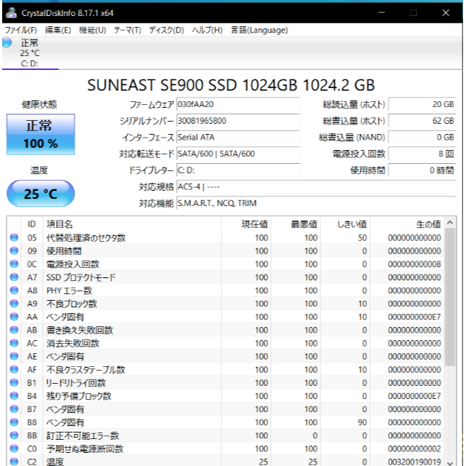The width and height of the screenshot is (466, 466).
Task: Click the 対応機能 field S.M.A.R.T., NCQ, TRIM
Action: click(317, 203)
